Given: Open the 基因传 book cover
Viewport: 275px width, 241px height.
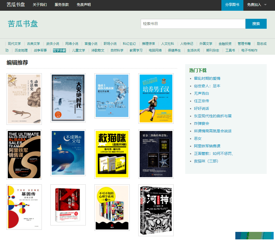Looking at the screenshot, I should tap(24, 207).
